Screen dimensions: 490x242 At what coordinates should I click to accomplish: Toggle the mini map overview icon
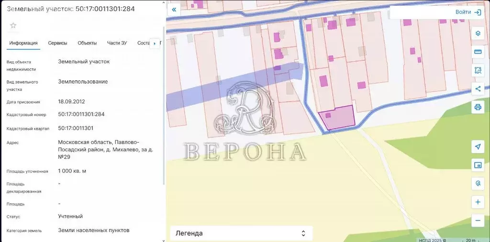click(478, 165)
